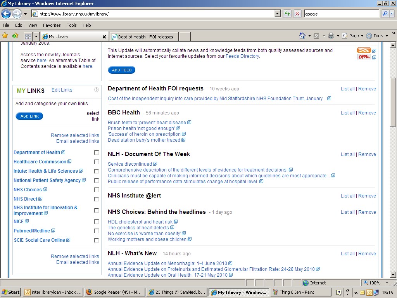Click List all for NLH - What's New

point(347,254)
